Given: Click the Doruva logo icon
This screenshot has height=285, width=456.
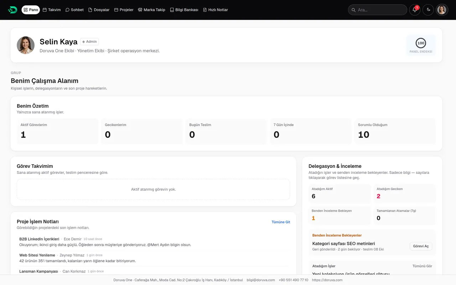Looking at the screenshot, I should pos(12,10).
